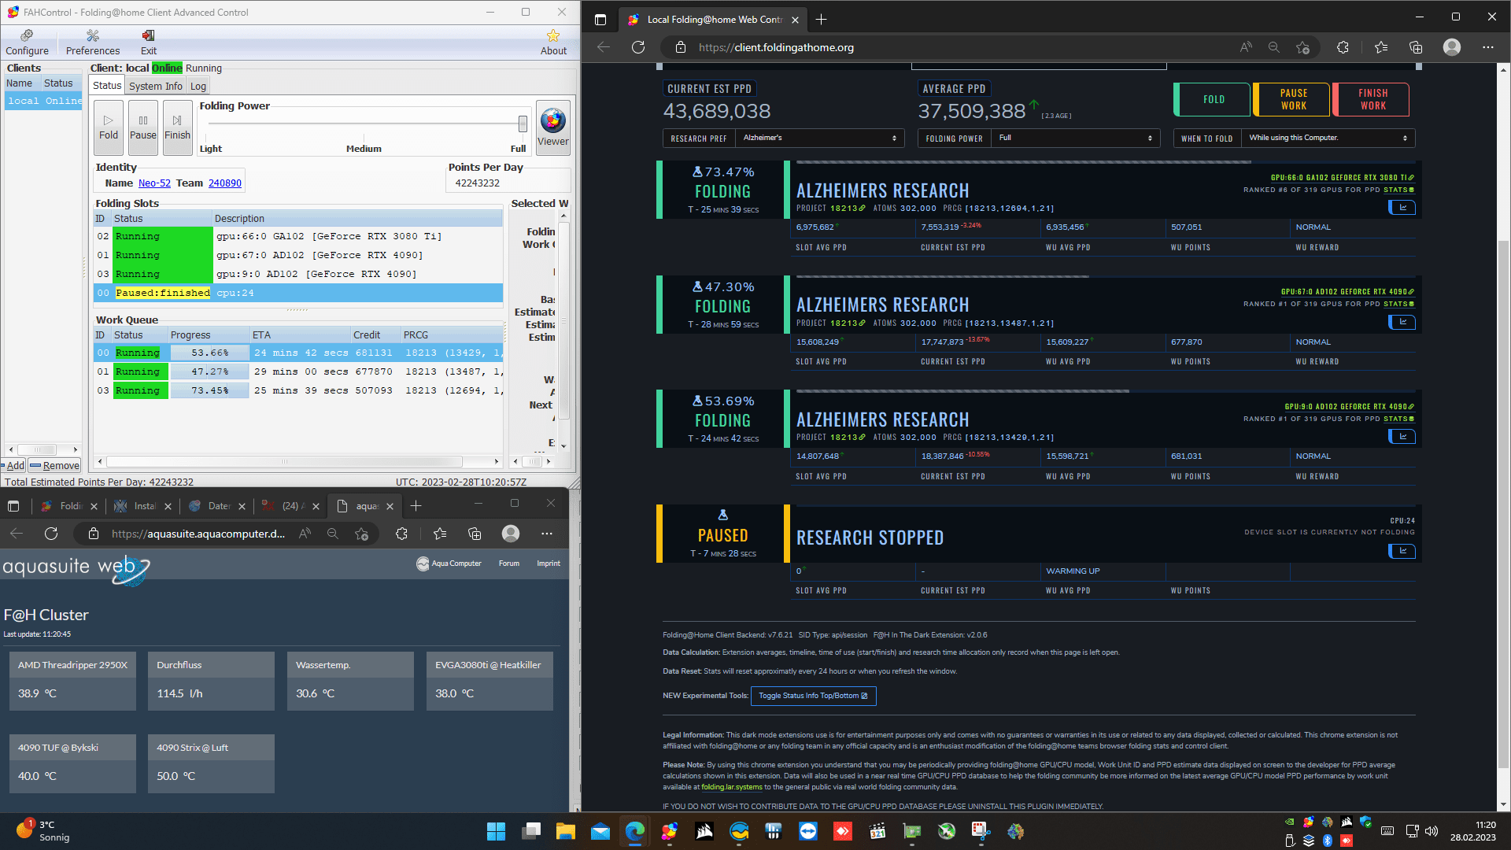Screen dimensions: 1511x850
Task: Open Corsair iCUE from taskbar
Action: coord(704,831)
